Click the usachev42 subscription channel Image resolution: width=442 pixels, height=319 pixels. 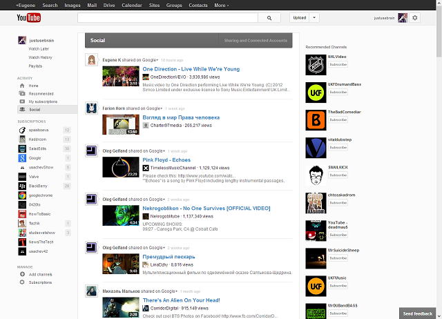pos(38,251)
